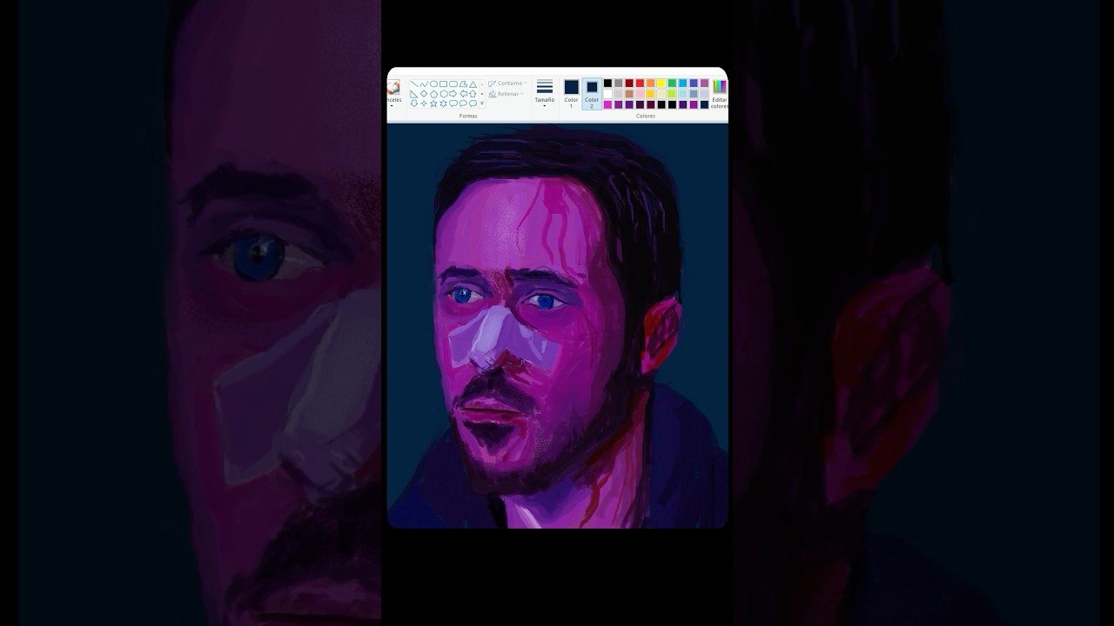The image size is (1114, 626).
Task: Pick the light yellow cream swatch
Action: [x=661, y=94]
